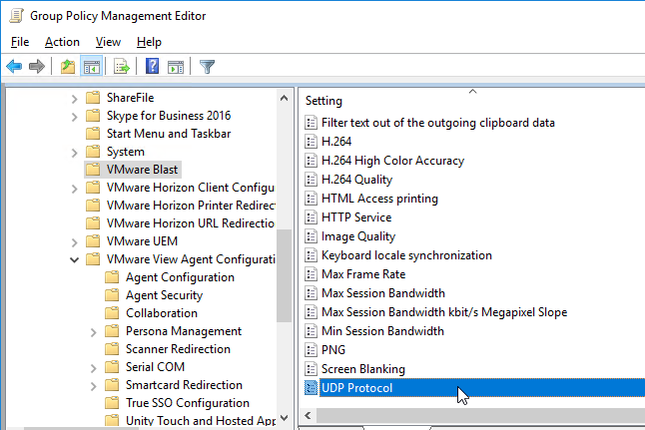Click the folder icon beside Agent Security
Viewport: 645px width, 430px height.
112,295
